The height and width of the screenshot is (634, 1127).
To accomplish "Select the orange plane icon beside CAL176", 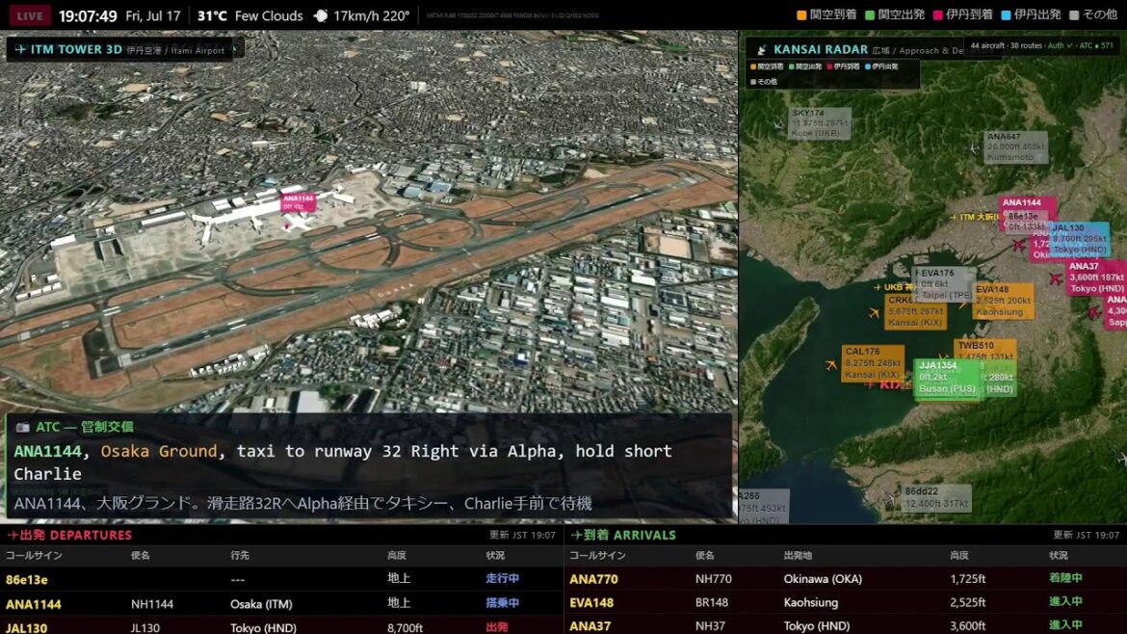I will pyautogui.click(x=831, y=365).
